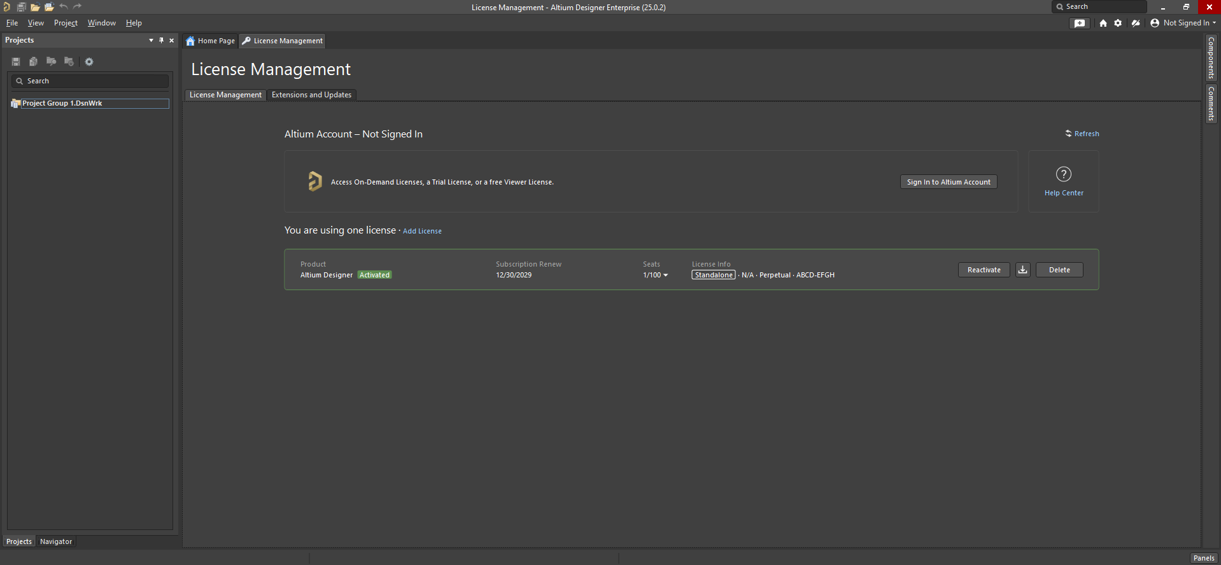Open the View menu
The image size is (1221, 565).
click(x=36, y=23)
